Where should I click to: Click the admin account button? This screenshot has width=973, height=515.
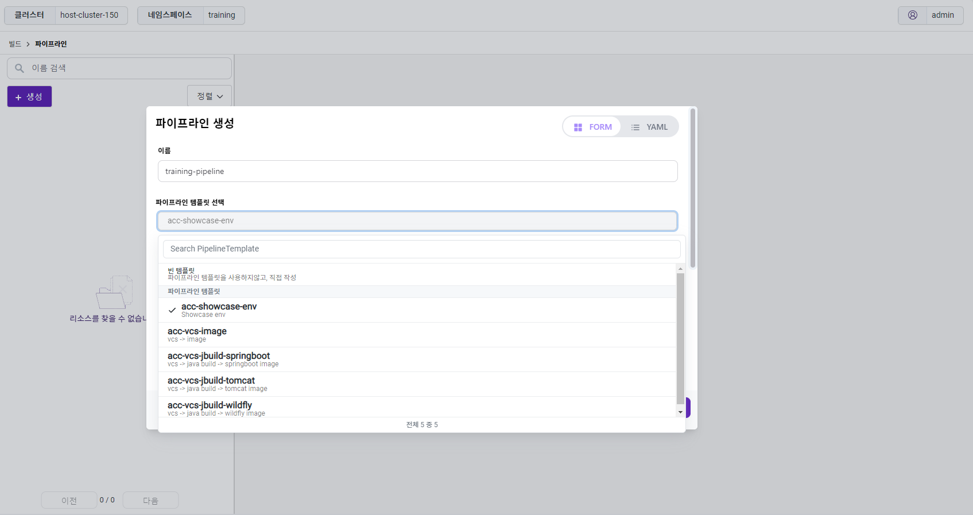click(x=931, y=15)
